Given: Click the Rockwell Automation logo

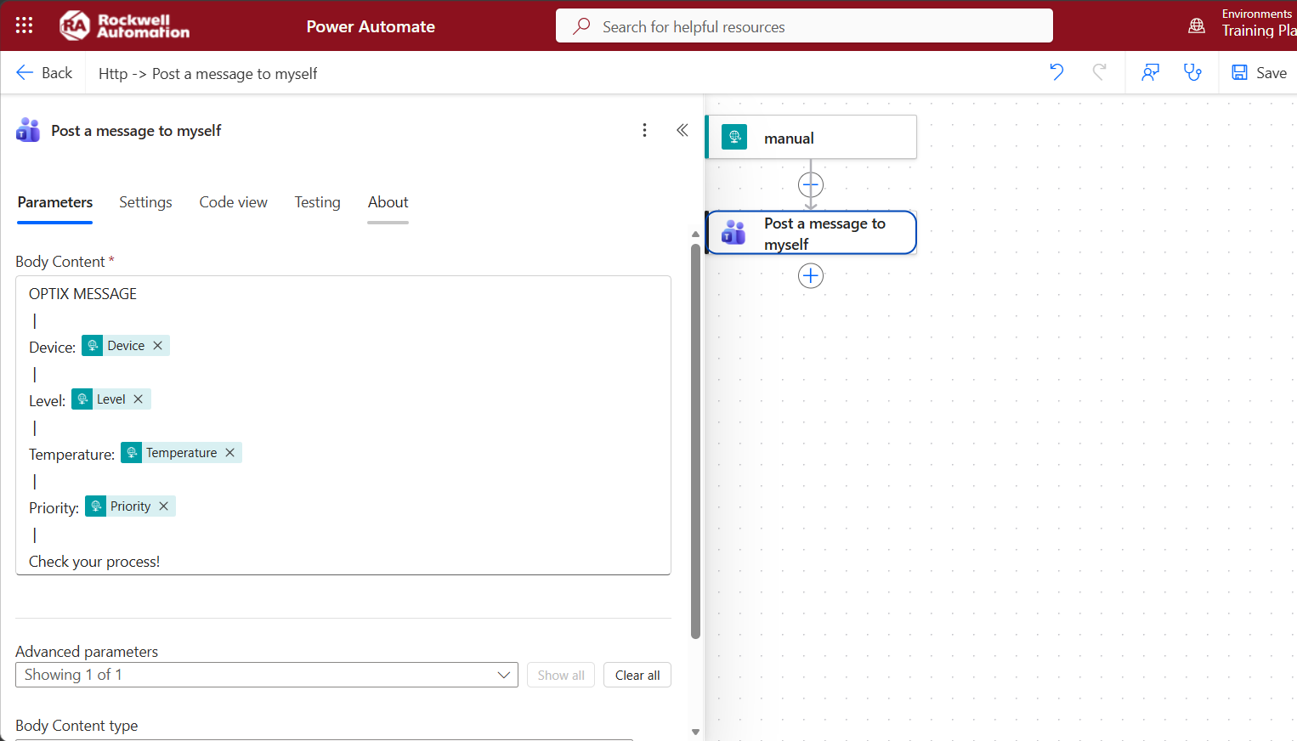Looking at the screenshot, I should pyautogui.click(x=124, y=25).
